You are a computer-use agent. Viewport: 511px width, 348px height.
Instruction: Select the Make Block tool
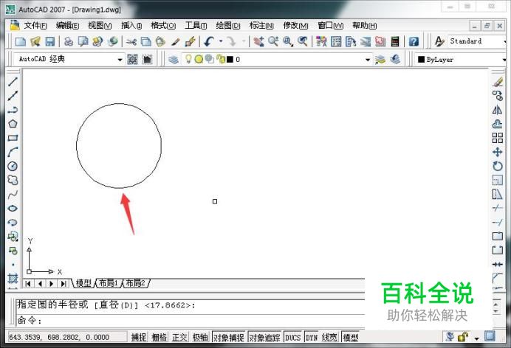click(x=13, y=251)
